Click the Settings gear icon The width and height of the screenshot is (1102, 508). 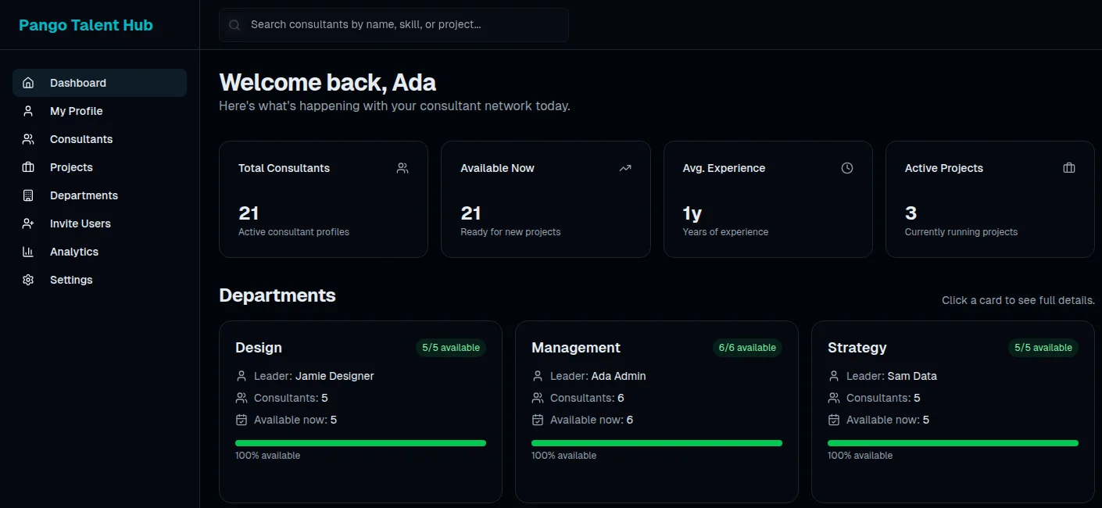click(x=28, y=280)
